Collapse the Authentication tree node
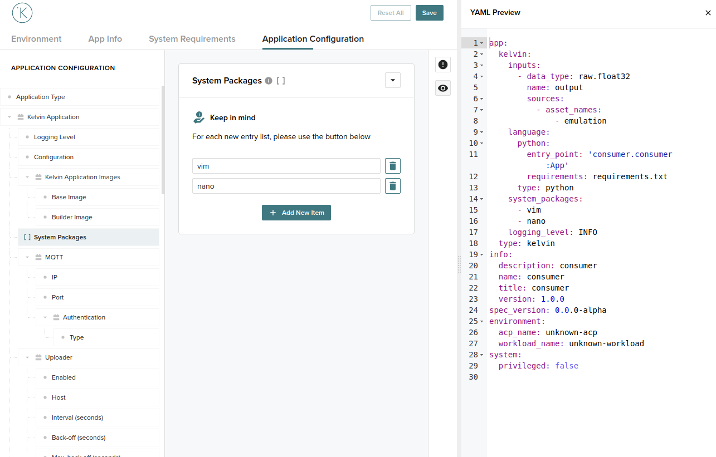Viewport: 716px width, 457px height. pyautogui.click(x=45, y=317)
